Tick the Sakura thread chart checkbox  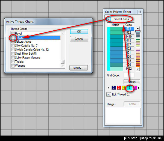click(x=13, y=37)
